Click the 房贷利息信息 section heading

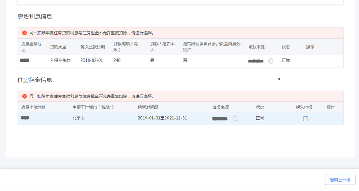coord(35,17)
